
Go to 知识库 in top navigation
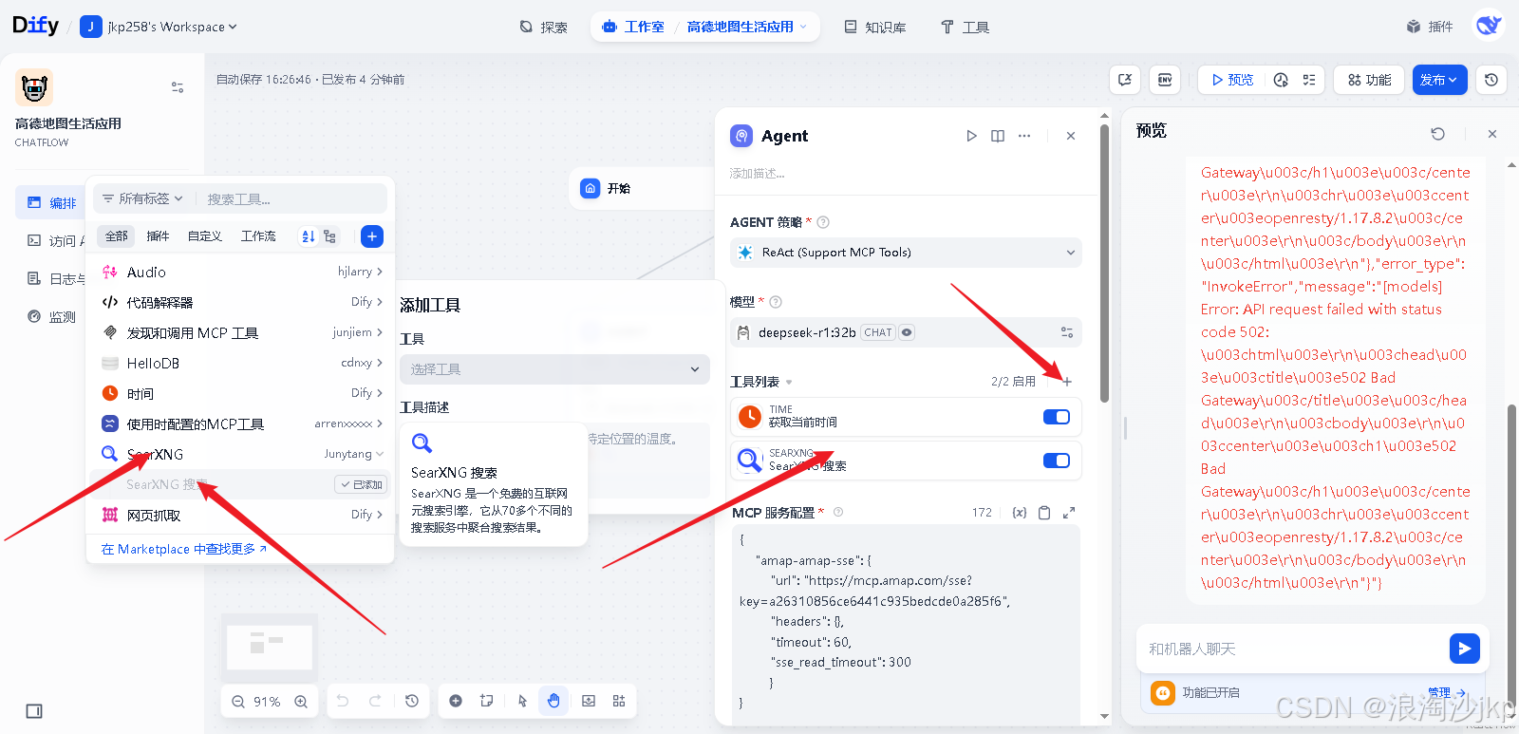(x=875, y=27)
